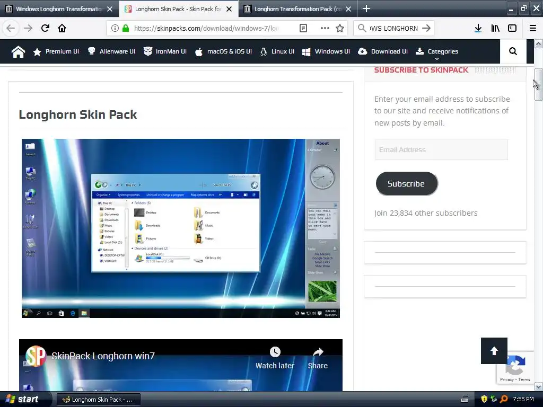Image resolution: width=543 pixels, height=407 pixels.
Task: Click the green padlock security icon
Action: (x=126, y=28)
